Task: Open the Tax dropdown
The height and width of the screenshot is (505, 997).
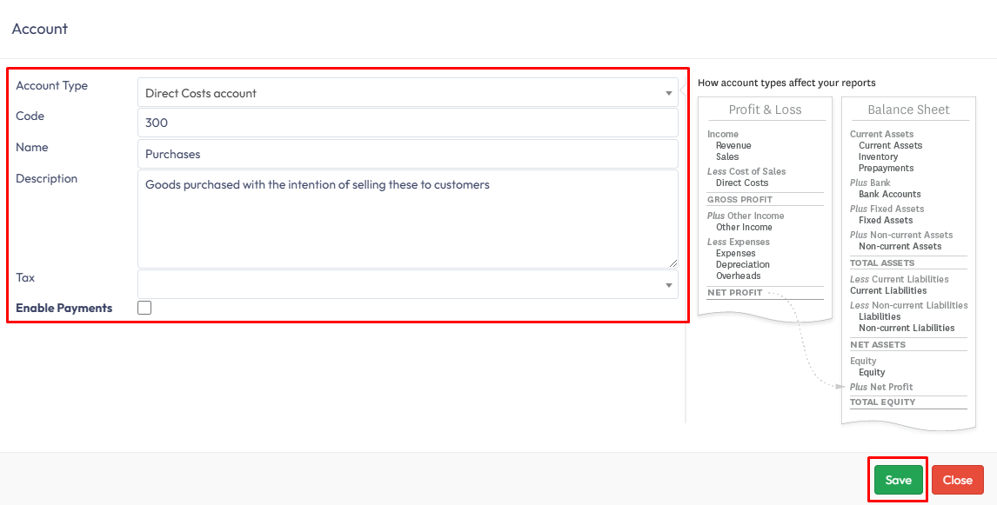Action: [407, 284]
